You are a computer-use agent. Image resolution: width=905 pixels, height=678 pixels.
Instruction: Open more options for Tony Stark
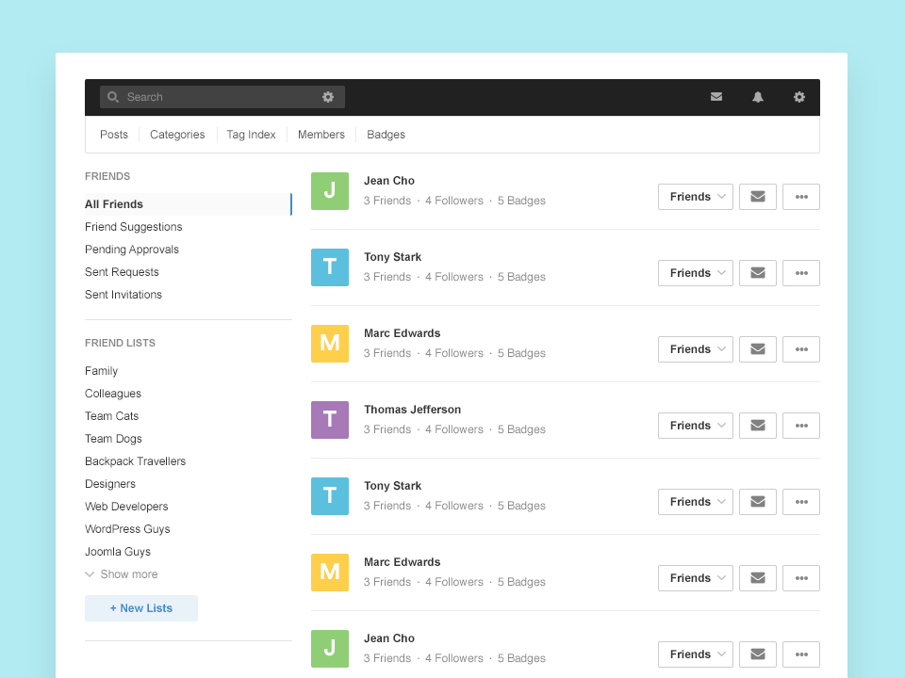point(801,272)
